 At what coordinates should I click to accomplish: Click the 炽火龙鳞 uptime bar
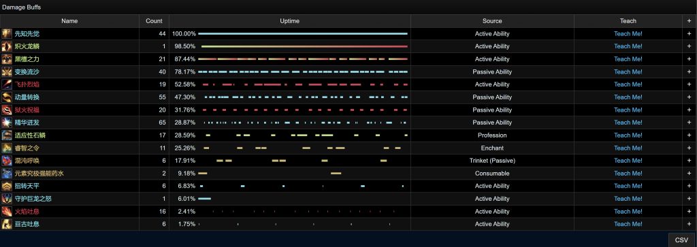pyautogui.click(x=304, y=46)
